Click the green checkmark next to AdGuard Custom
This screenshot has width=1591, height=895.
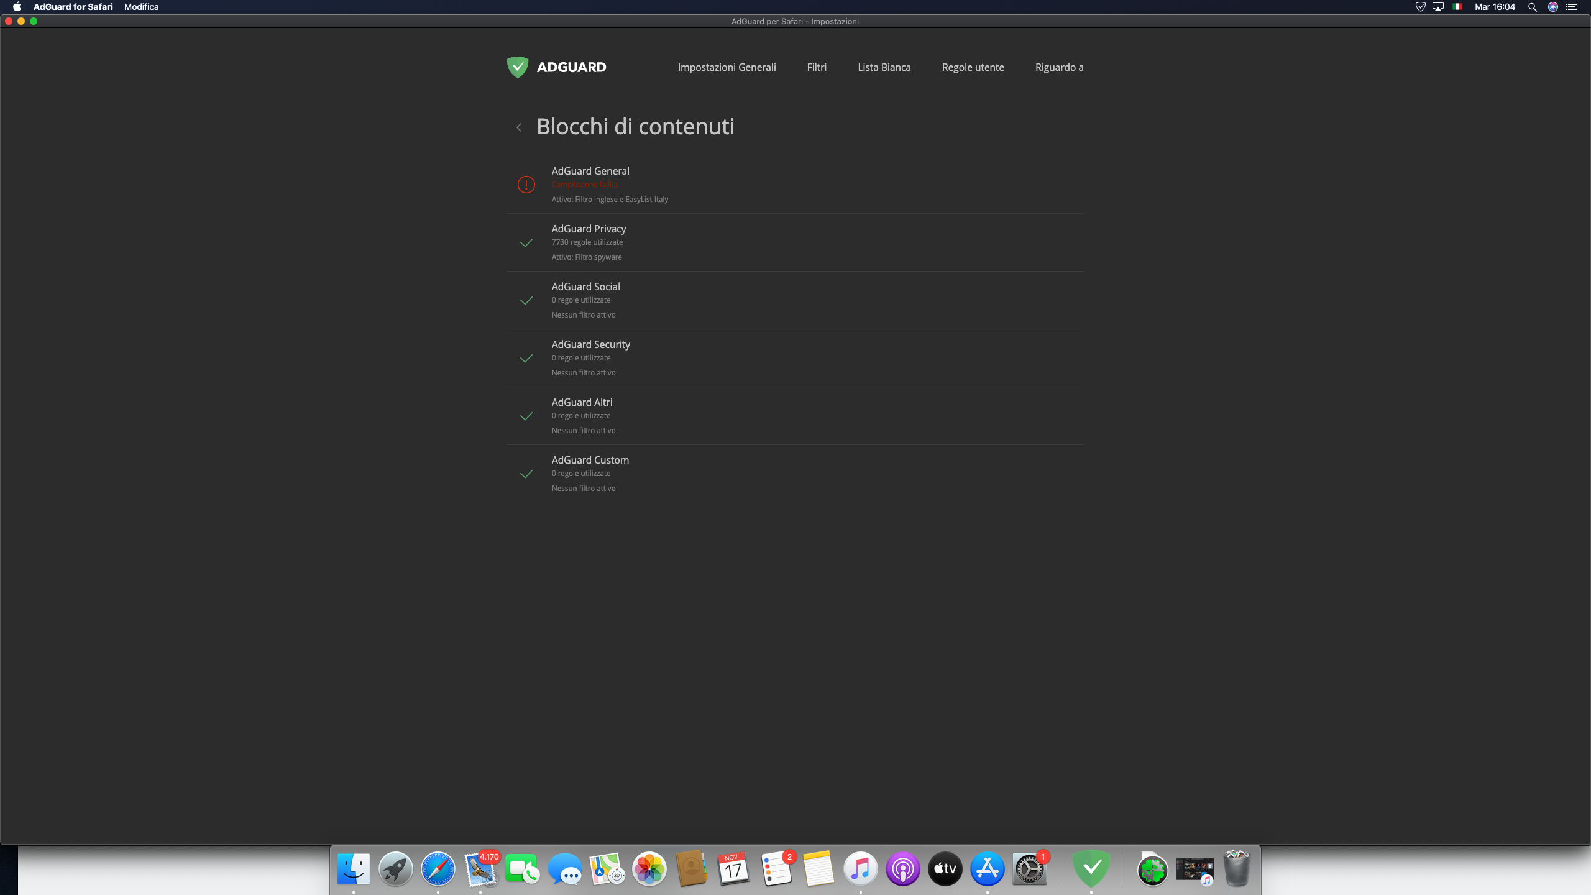pyautogui.click(x=526, y=474)
